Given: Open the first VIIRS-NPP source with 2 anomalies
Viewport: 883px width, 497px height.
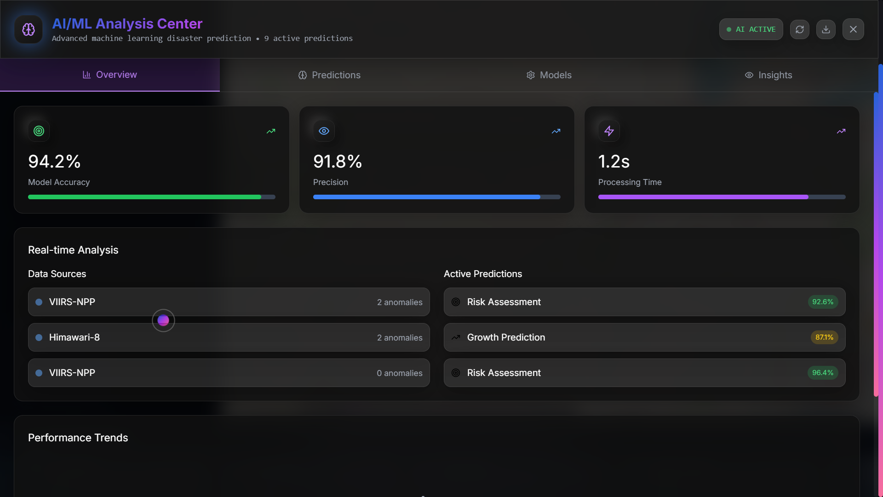Looking at the screenshot, I should pyautogui.click(x=229, y=302).
